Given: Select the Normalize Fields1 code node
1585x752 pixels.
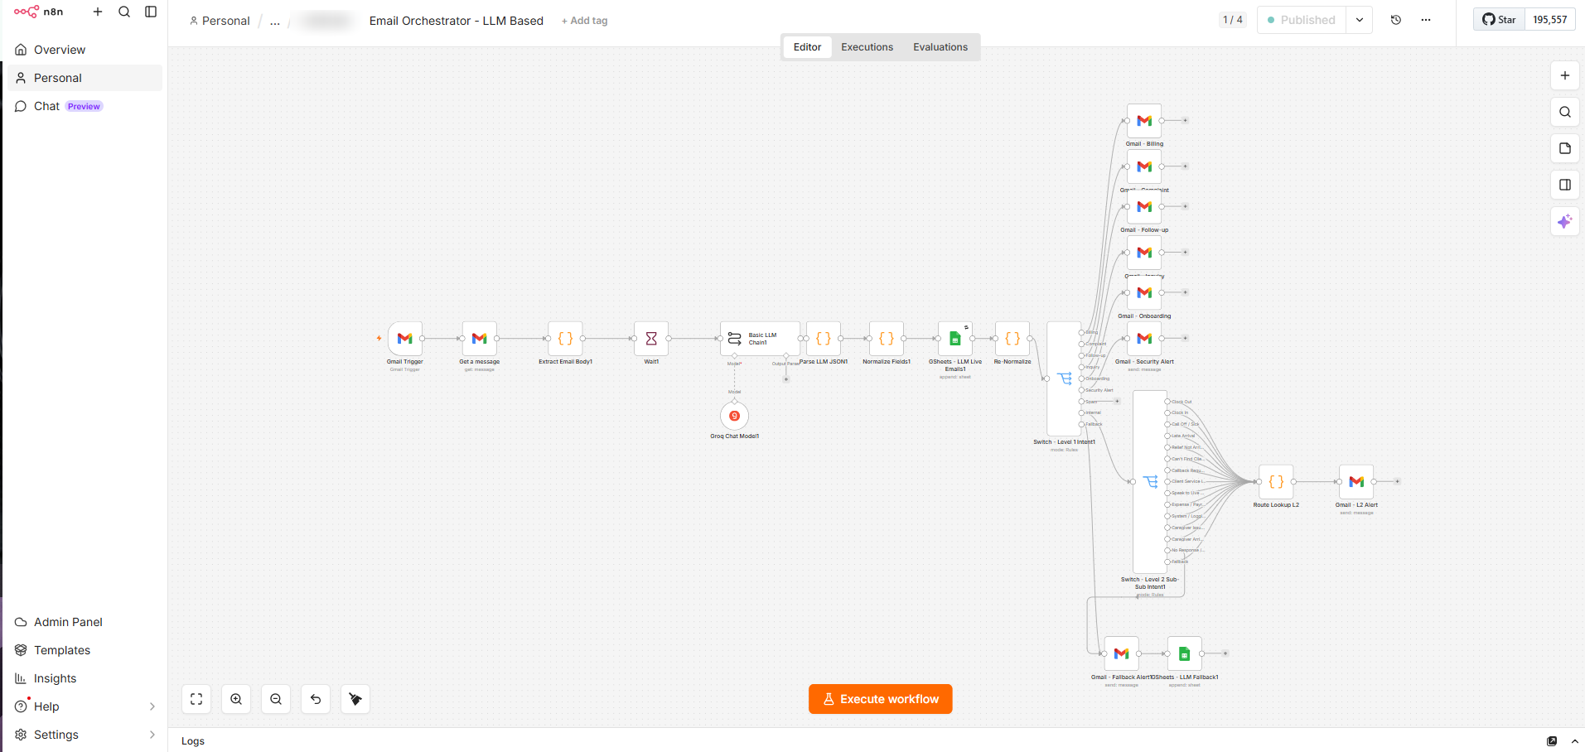Looking at the screenshot, I should click(887, 339).
